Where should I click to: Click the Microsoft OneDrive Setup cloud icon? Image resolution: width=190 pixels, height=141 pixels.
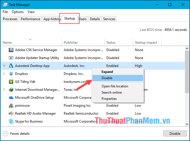pyautogui.click(x=11, y=98)
